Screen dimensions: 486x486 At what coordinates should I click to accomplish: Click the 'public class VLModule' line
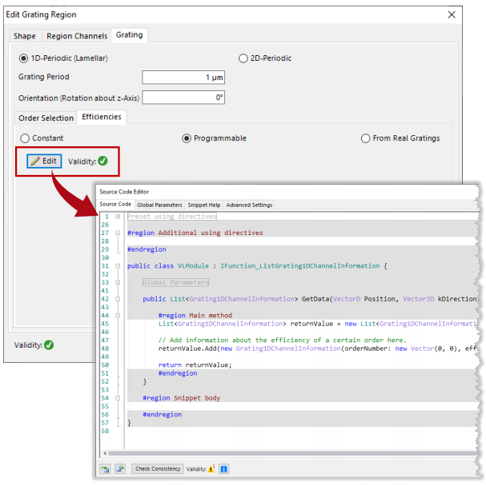click(257, 266)
